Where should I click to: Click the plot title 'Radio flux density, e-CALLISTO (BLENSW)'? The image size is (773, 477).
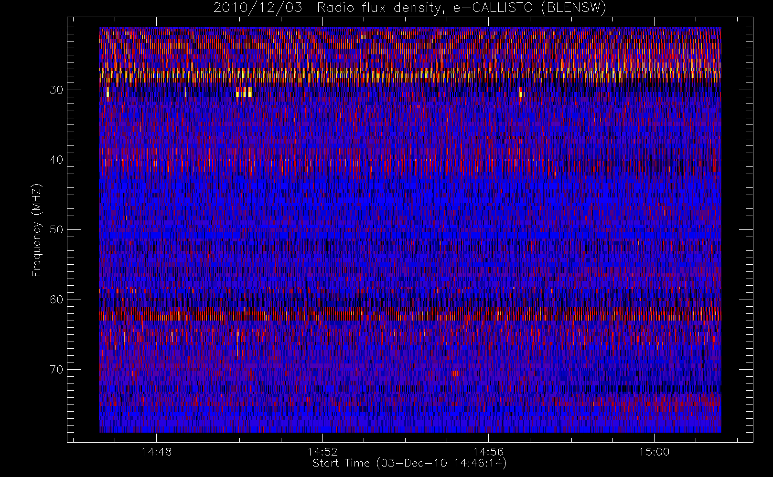462,8
